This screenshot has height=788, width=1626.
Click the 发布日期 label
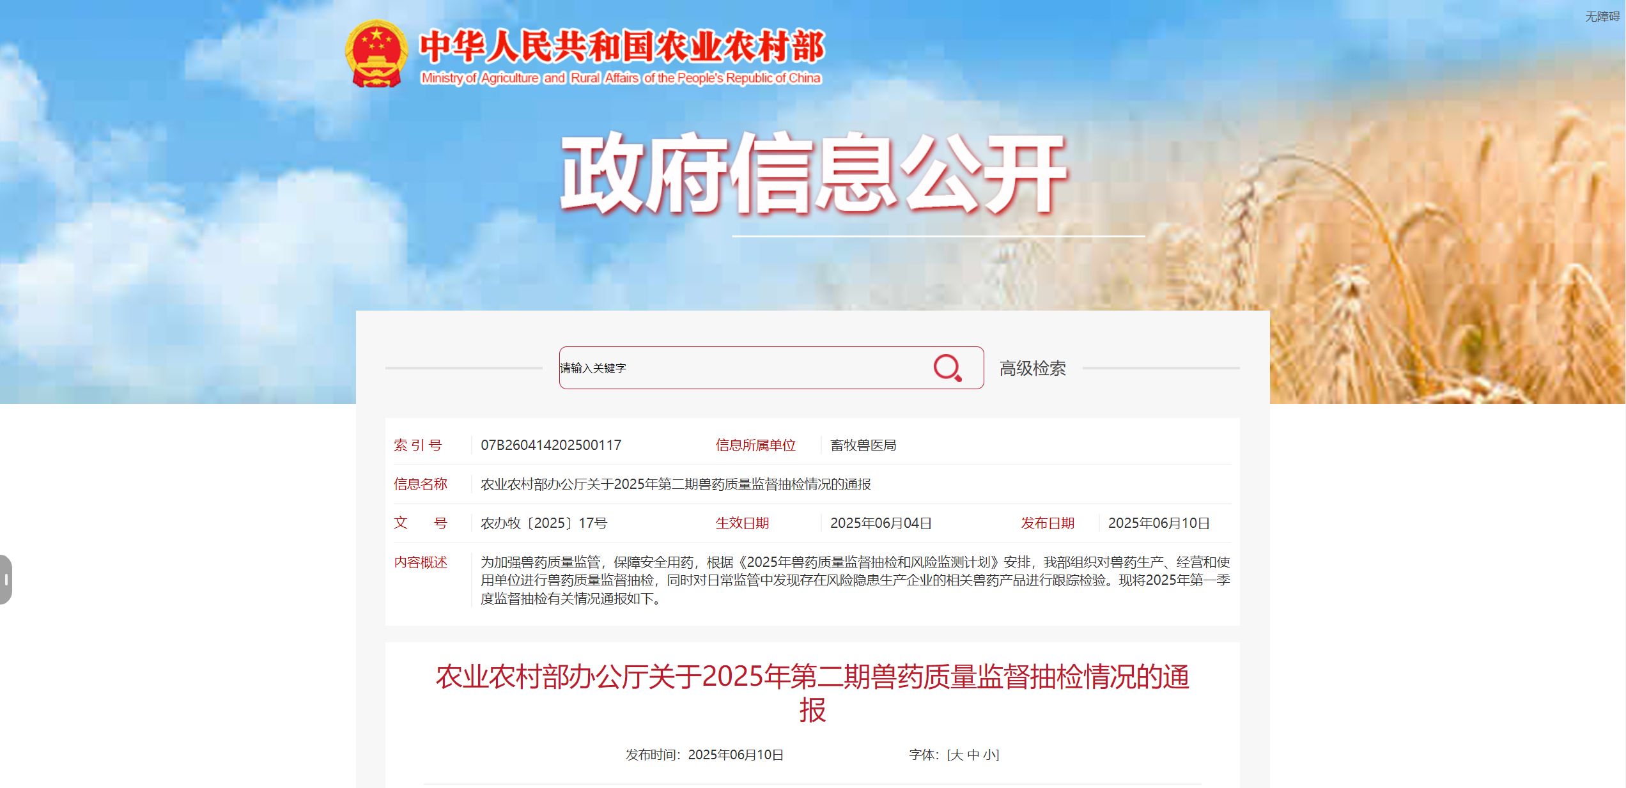[1048, 523]
